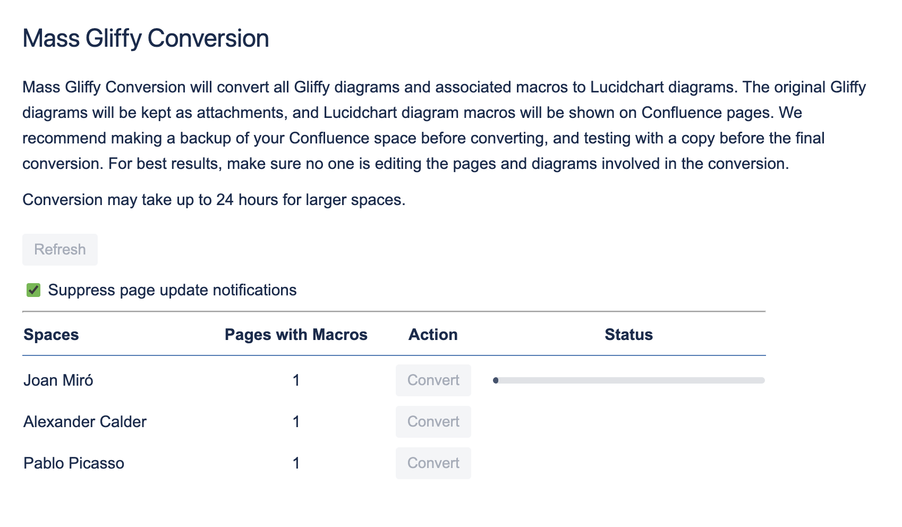
Task: Click the pages count for Joan Miró
Action: point(296,380)
